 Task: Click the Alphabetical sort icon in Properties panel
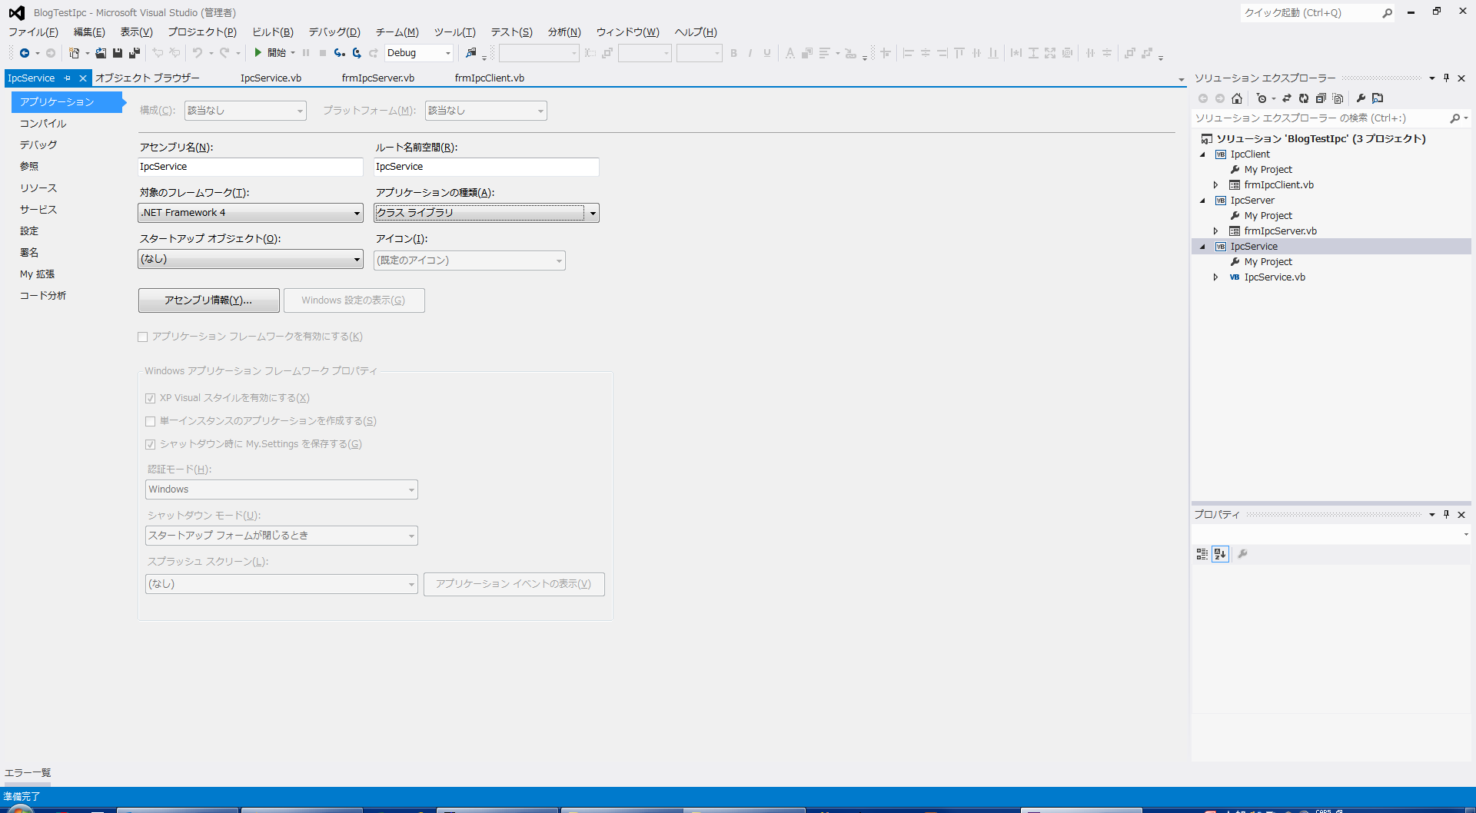point(1220,554)
